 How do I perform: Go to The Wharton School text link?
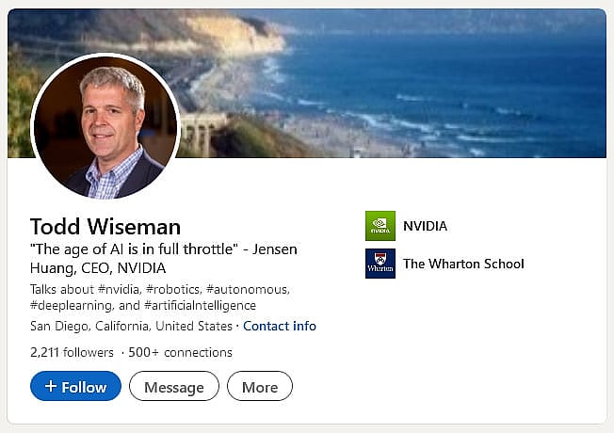tap(463, 264)
